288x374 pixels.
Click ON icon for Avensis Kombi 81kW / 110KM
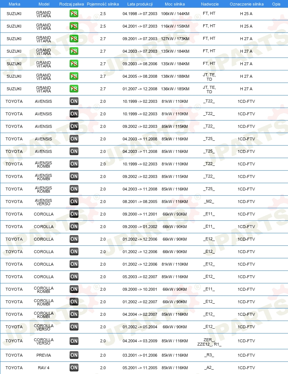coord(74,164)
